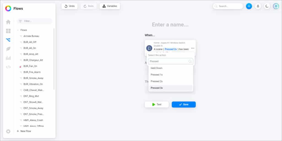Open the Home icon in sidebar

tap(8, 22)
